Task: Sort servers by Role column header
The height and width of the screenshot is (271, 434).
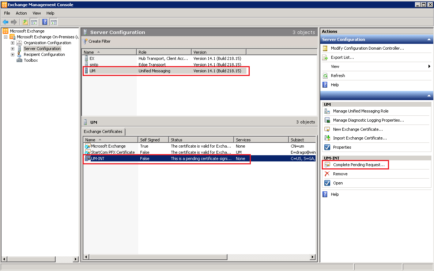Action: pyautogui.click(x=164, y=52)
